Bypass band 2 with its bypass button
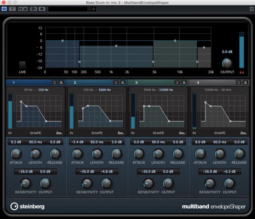The image size is (255, 219). click(116, 83)
